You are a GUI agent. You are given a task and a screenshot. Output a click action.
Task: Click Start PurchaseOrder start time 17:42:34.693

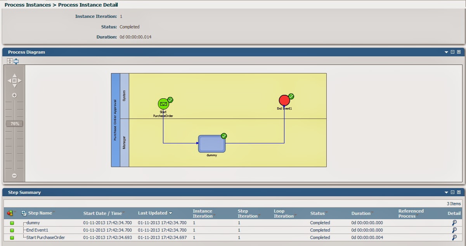[x=107, y=237]
